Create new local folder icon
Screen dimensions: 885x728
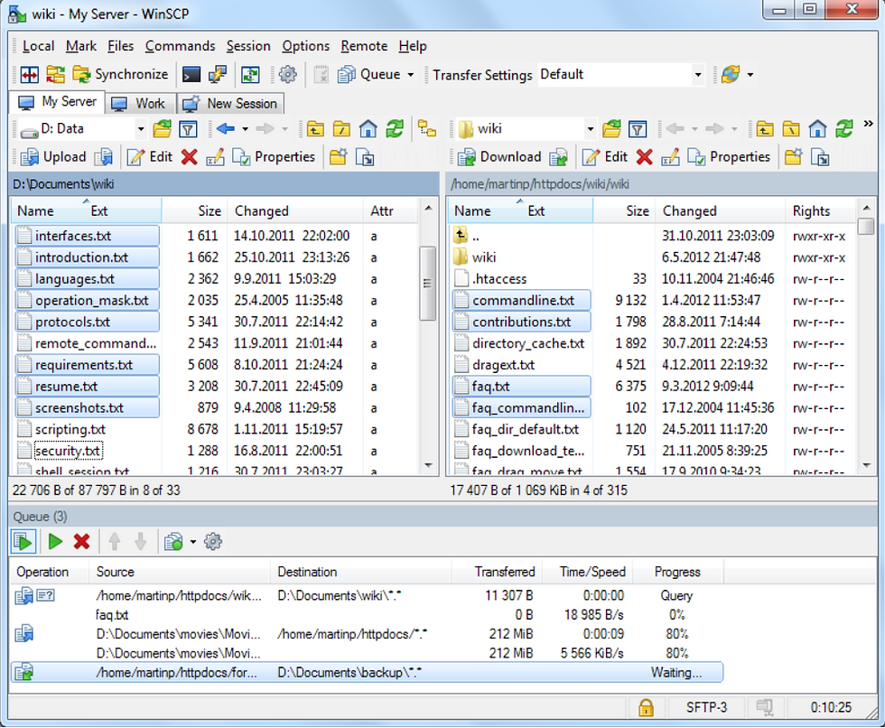(x=338, y=157)
